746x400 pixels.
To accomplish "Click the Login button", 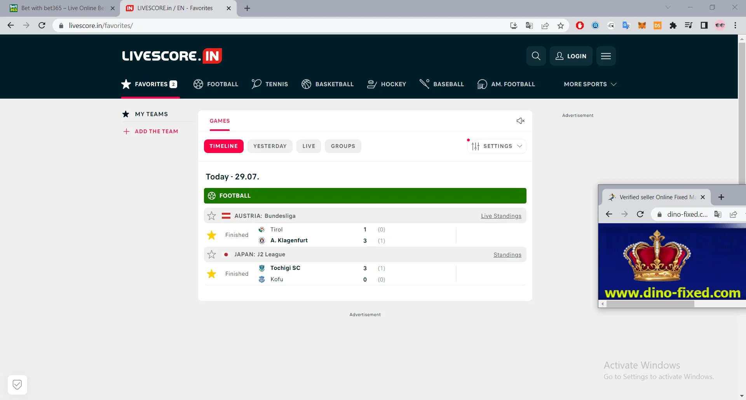I will (x=571, y=56).
